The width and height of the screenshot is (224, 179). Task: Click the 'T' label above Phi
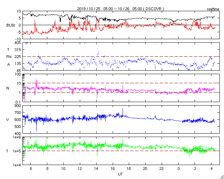[8, 50]
